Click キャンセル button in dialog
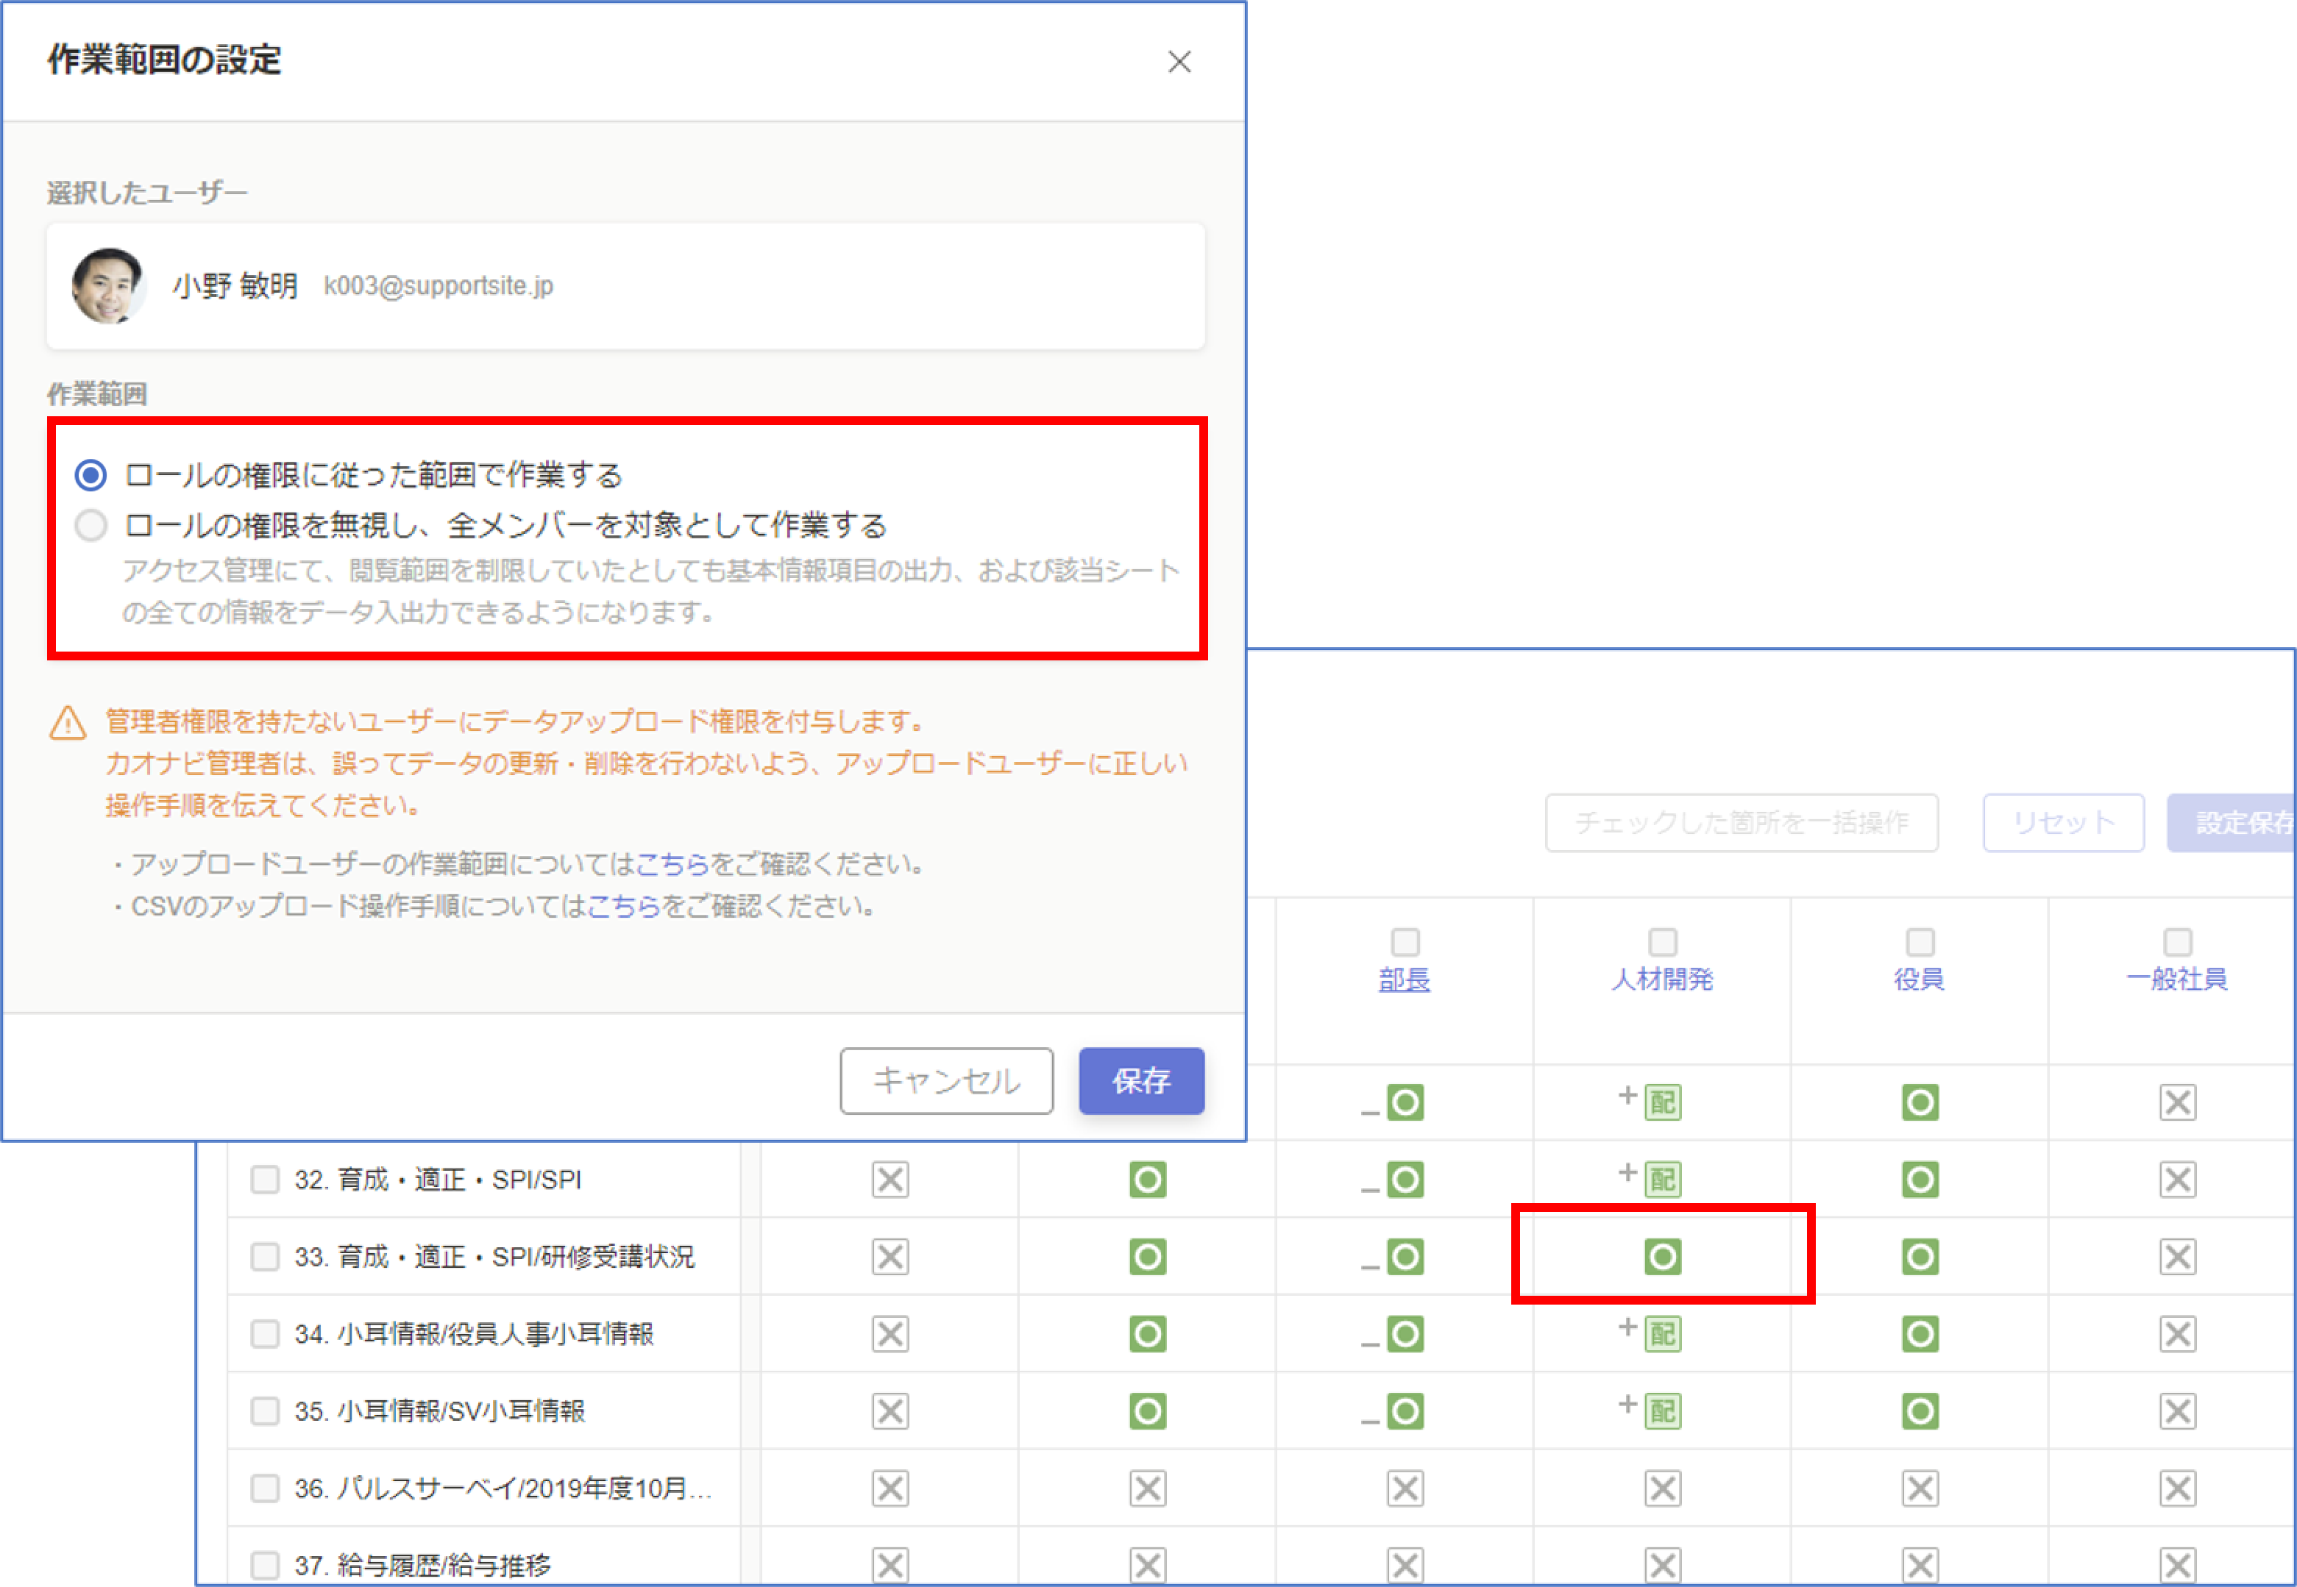 pyautogui.click(x=946, y=1081)
